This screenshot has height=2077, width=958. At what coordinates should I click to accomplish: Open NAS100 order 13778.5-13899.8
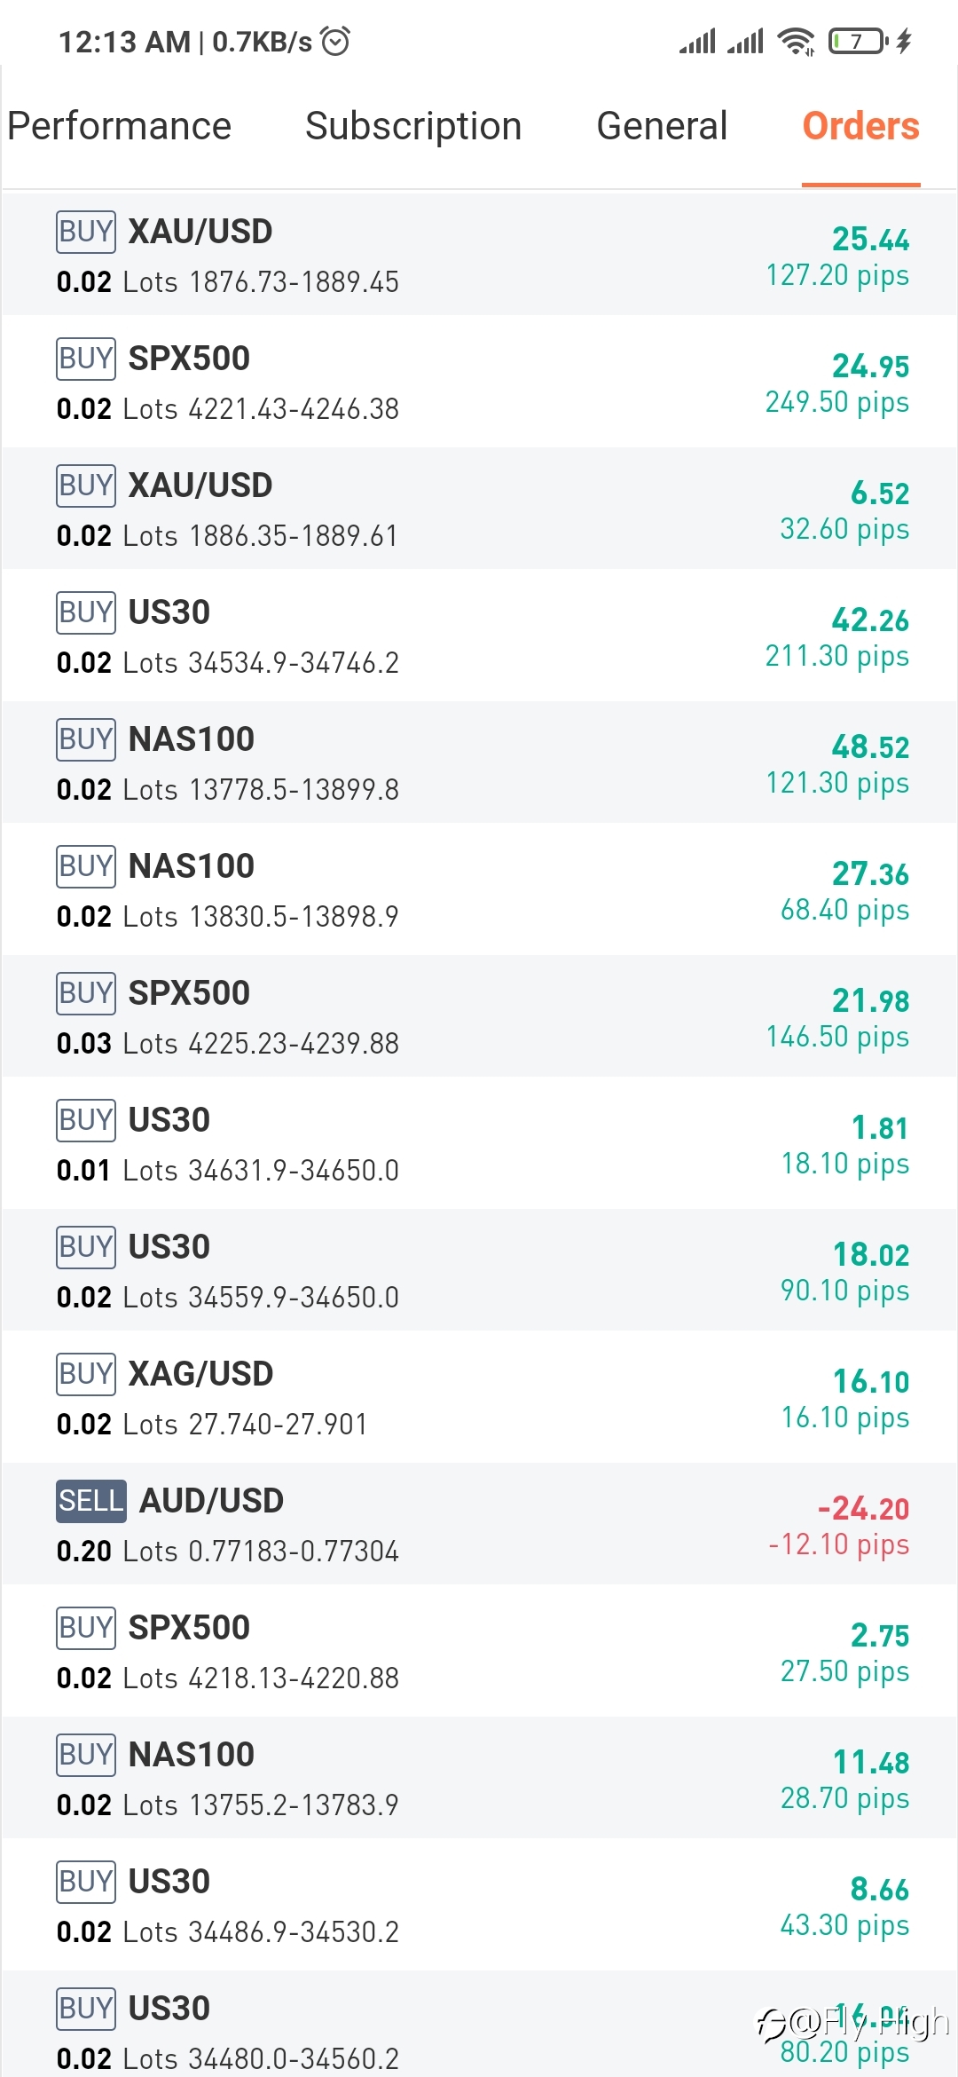479,763
